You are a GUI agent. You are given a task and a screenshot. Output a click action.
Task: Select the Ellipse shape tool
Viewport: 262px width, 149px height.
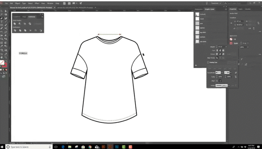2,25
